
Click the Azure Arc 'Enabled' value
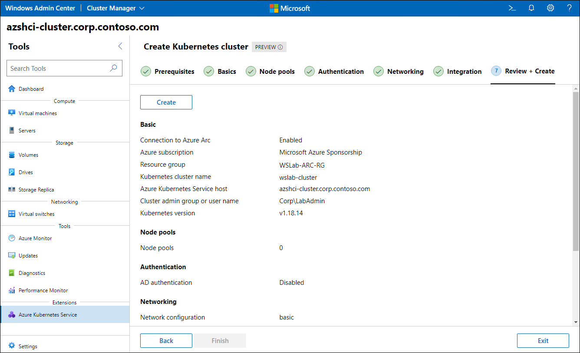pyautogui.click(x=291, y=140)
